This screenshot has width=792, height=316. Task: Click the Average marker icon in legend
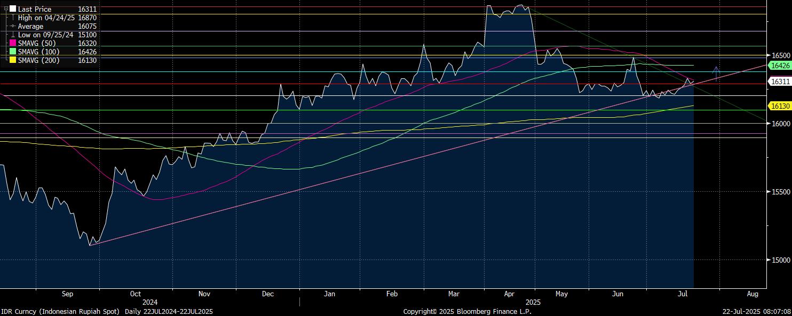click(x=13, y=26)
